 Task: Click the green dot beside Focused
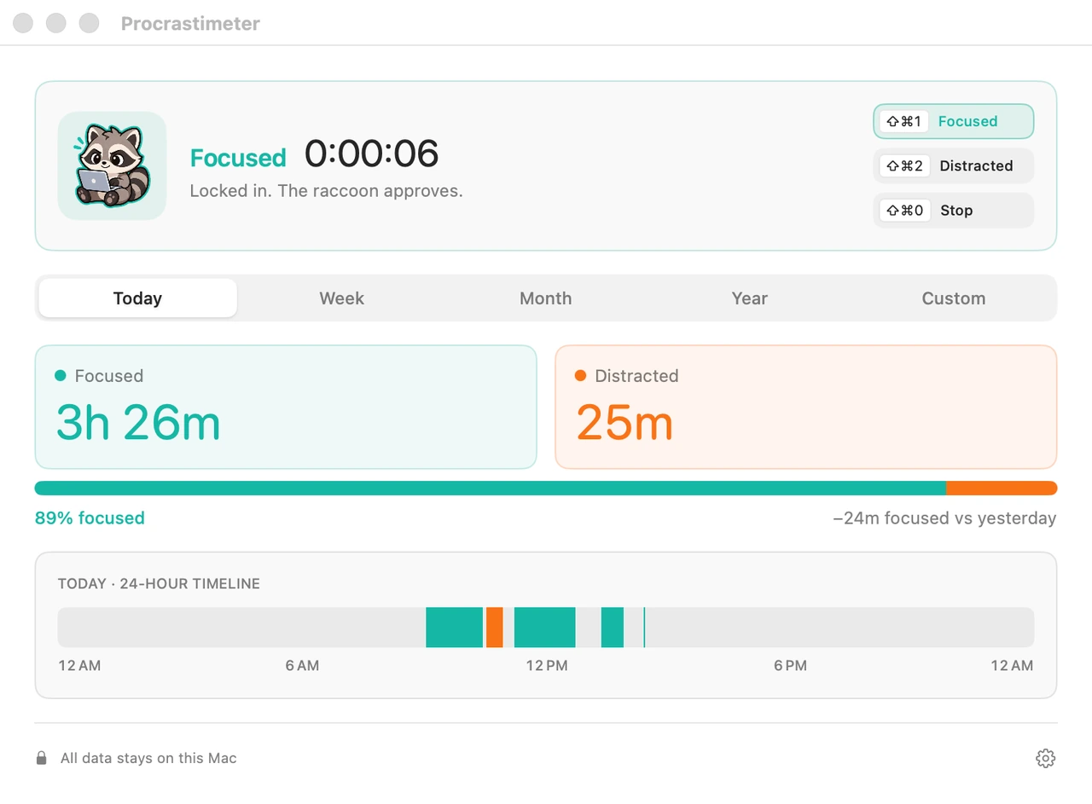61,375
